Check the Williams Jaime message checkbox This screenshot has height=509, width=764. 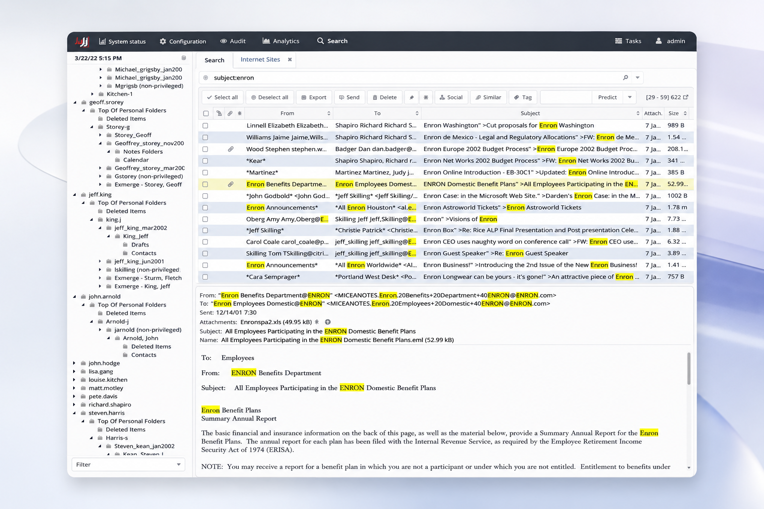coord(205,137)
